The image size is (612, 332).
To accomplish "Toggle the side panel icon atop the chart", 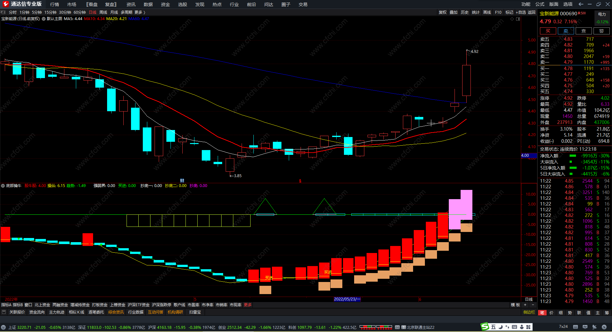I will coord(518,19).
